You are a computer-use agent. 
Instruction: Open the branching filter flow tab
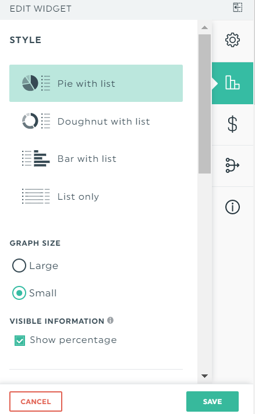[232, 166]
